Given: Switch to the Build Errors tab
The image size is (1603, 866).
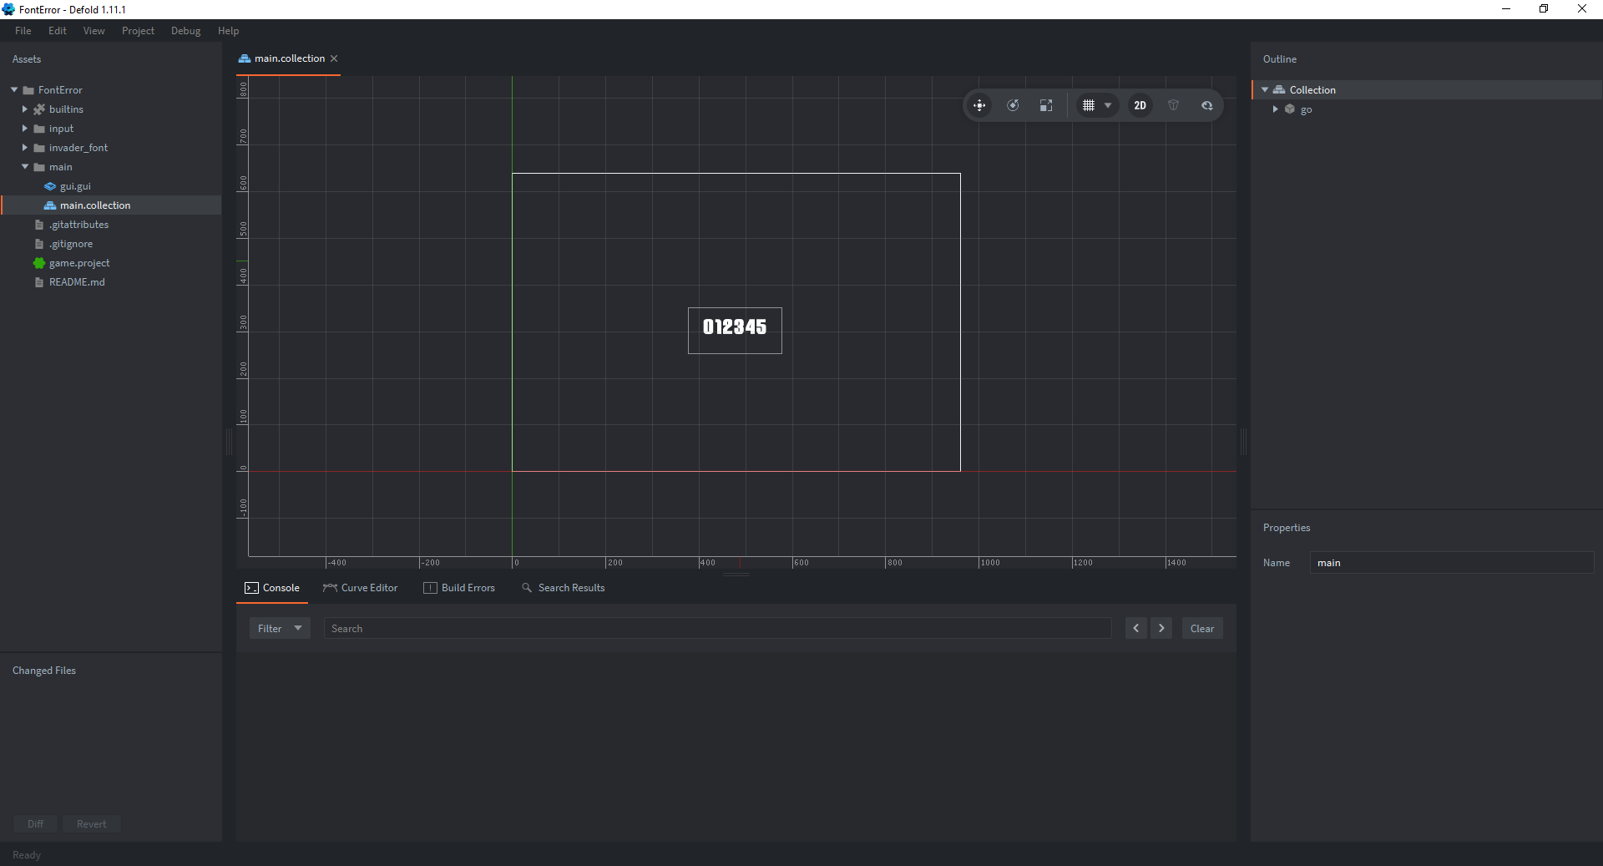Looking at the screenshot, I should pos(459,588).
